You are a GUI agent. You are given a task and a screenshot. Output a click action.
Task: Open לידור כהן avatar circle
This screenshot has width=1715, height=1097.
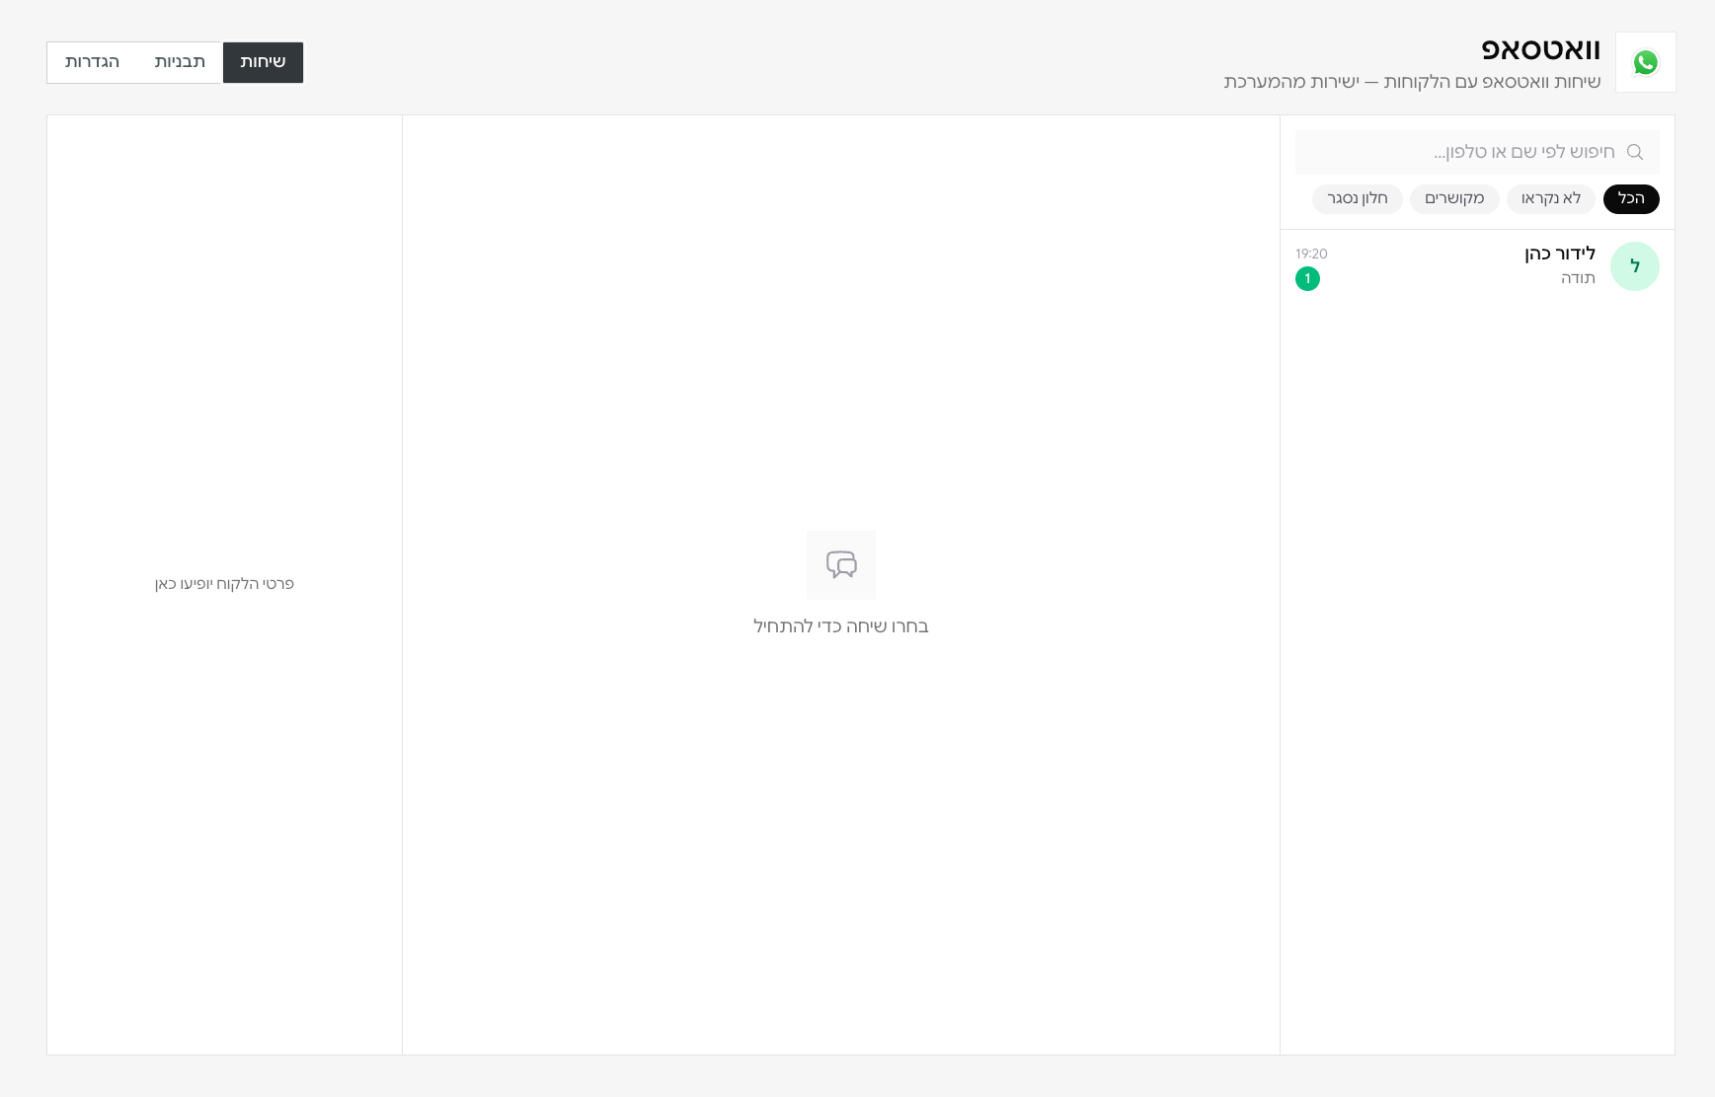1635,266
